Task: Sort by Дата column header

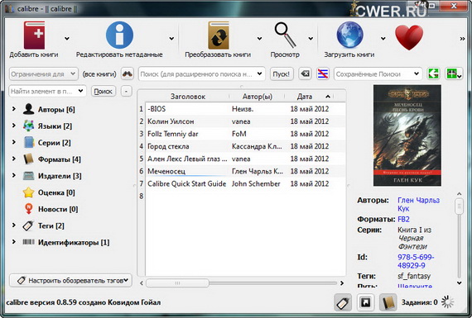Action: [x=309, y=97]
